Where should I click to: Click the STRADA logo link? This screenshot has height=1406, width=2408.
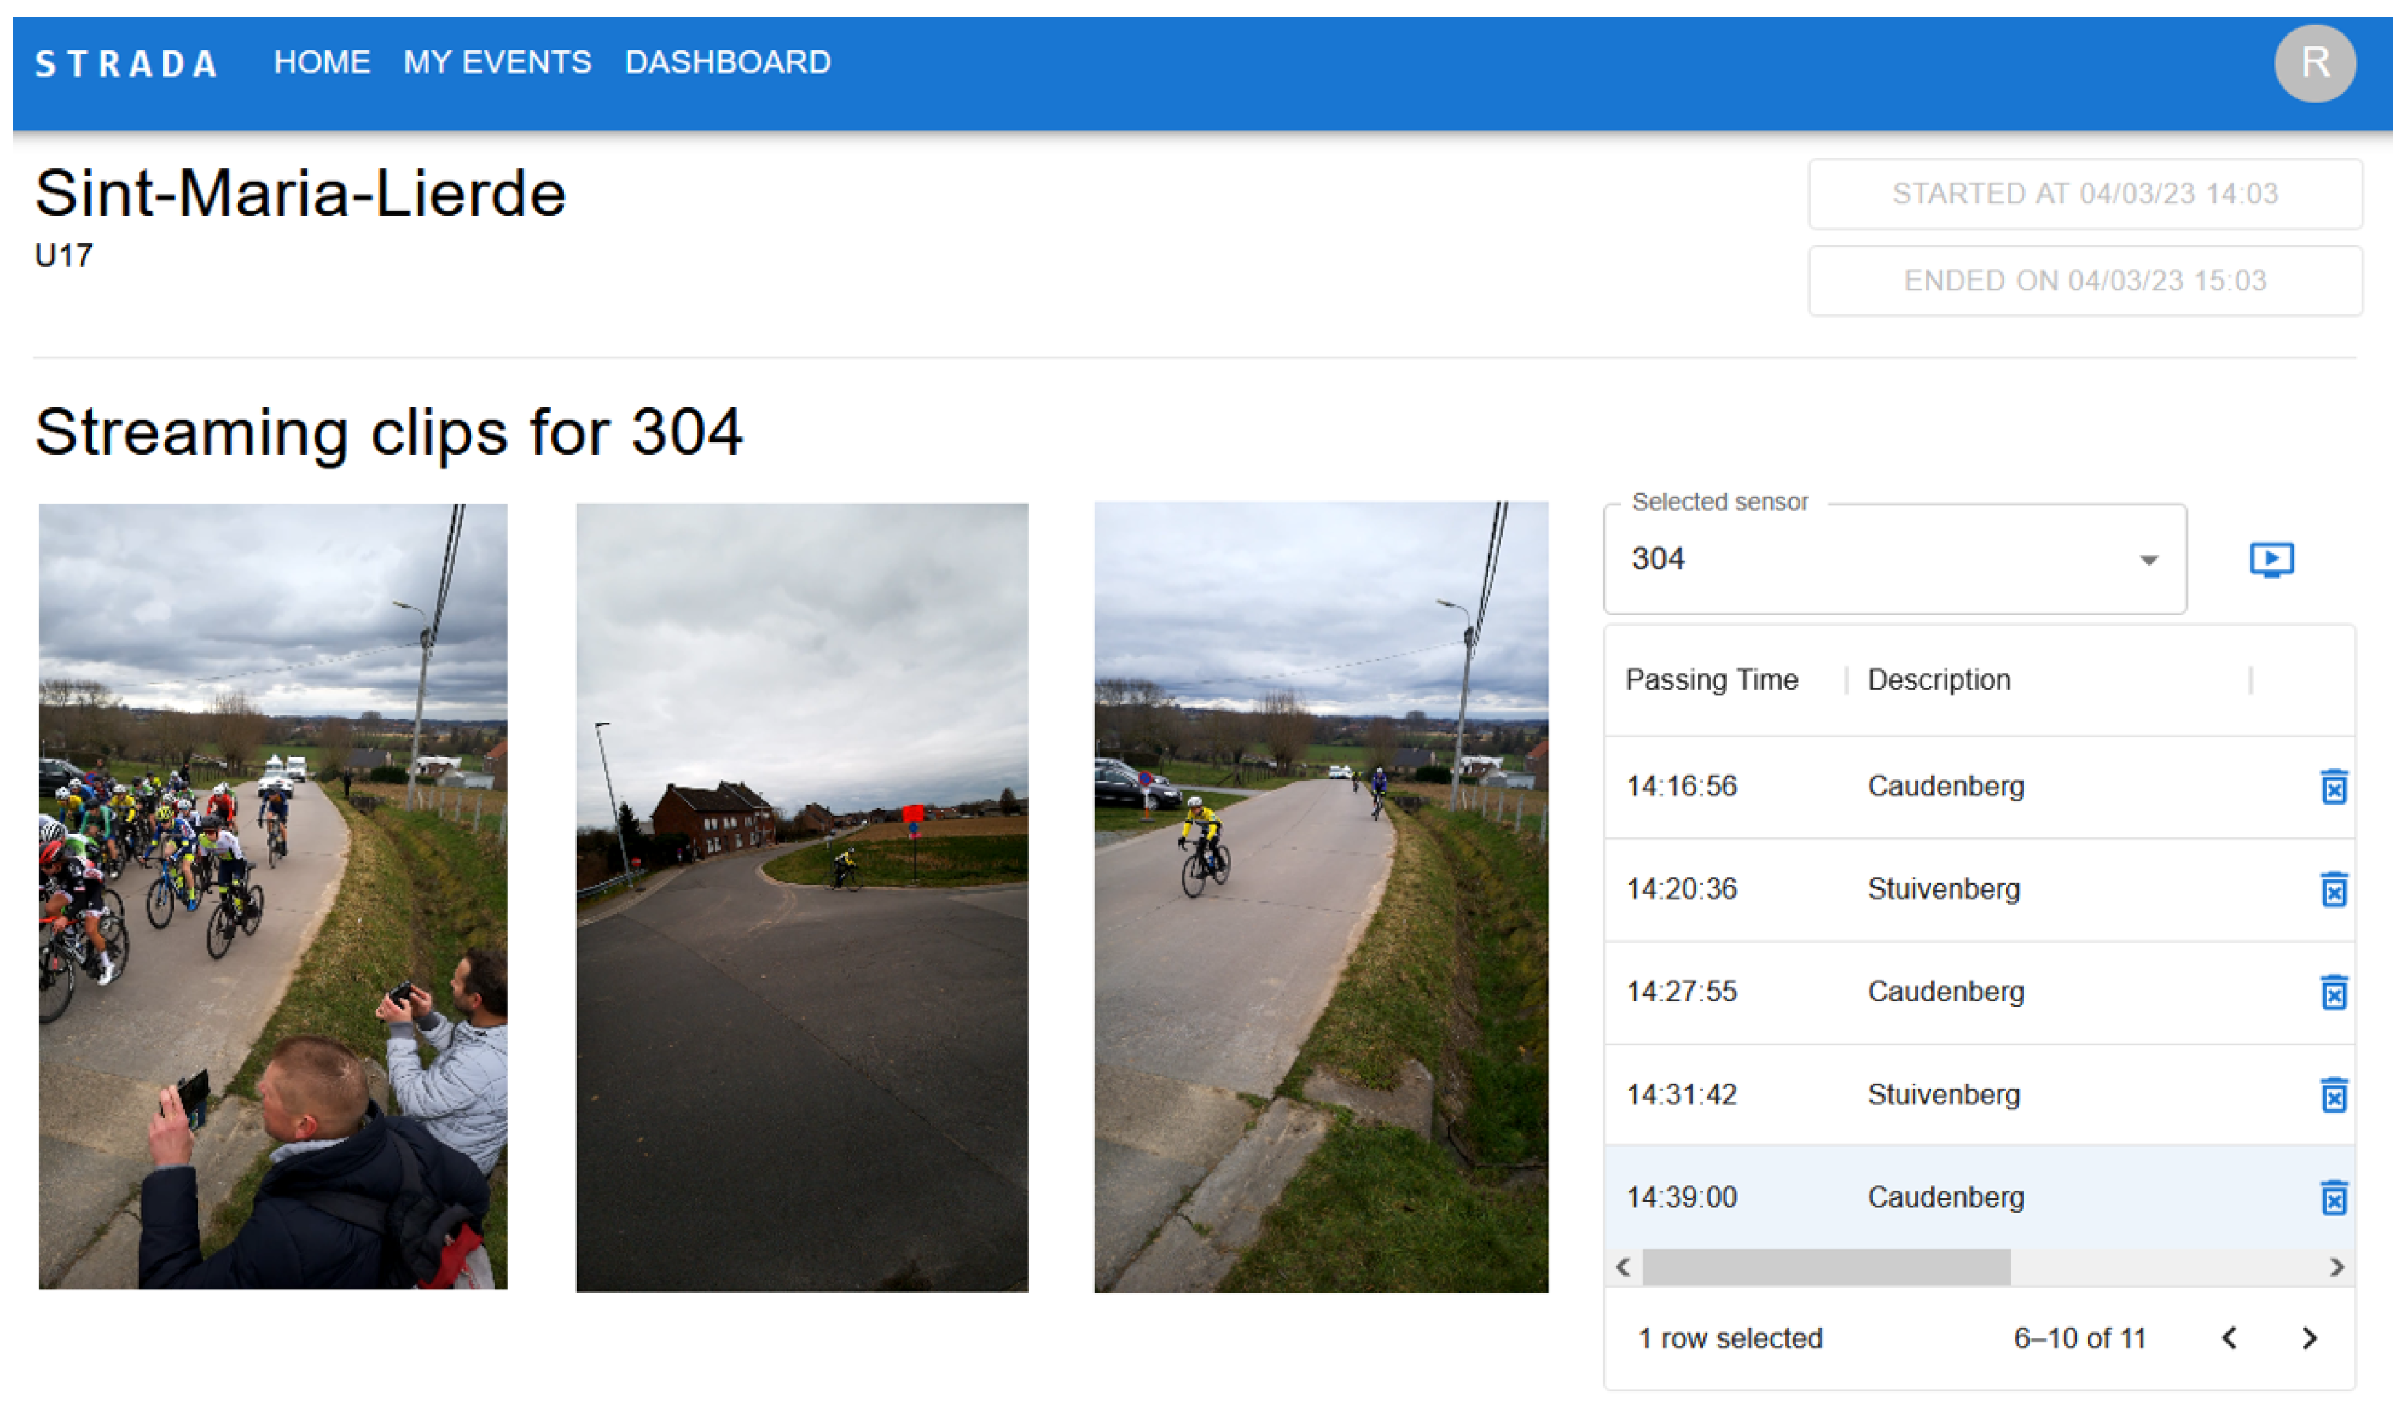click(x=126, y=64)
